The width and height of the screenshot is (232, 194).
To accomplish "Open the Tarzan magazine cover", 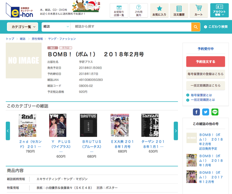I will (150, 125).
